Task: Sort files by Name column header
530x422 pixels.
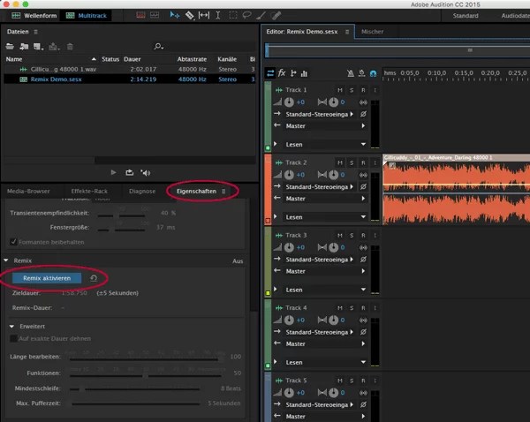Action: click(14, 59)
